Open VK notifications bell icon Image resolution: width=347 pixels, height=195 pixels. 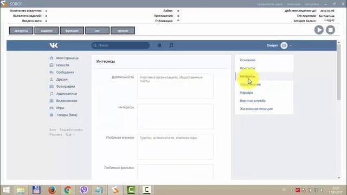159,45
